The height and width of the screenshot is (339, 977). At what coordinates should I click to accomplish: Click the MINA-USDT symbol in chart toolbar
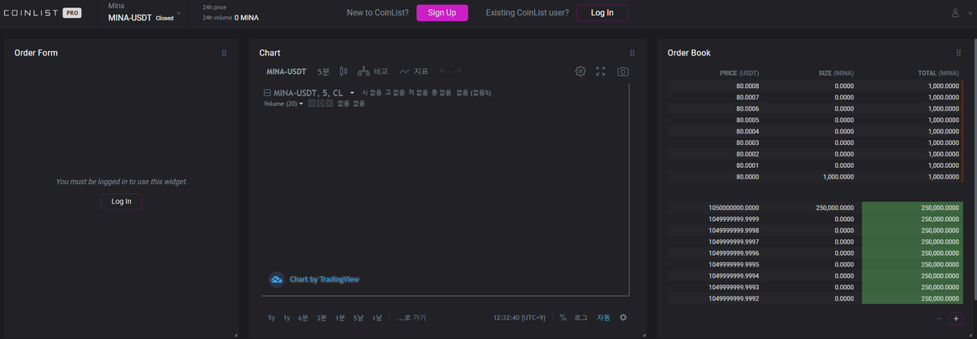[x=286, y=72]
